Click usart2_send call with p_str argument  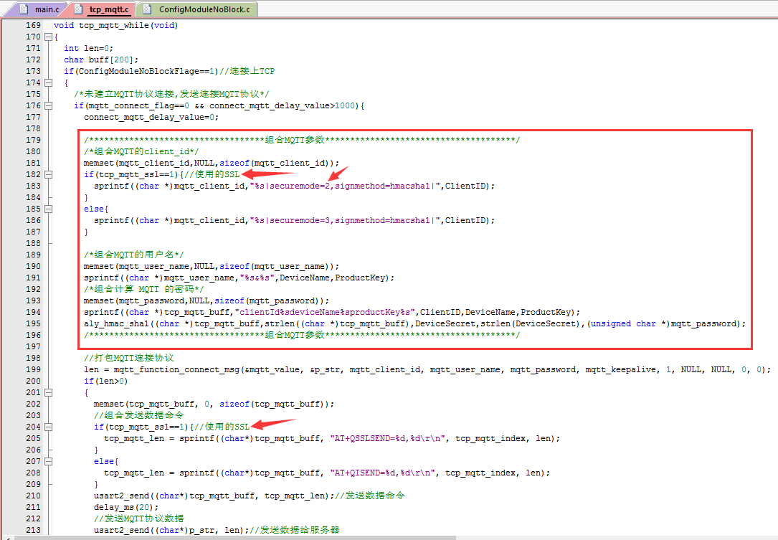click(171, 530)
